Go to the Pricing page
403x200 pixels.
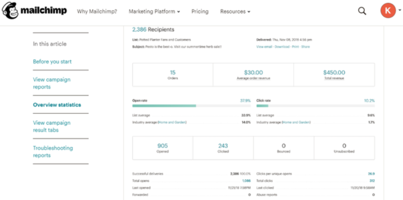[200, 12]
